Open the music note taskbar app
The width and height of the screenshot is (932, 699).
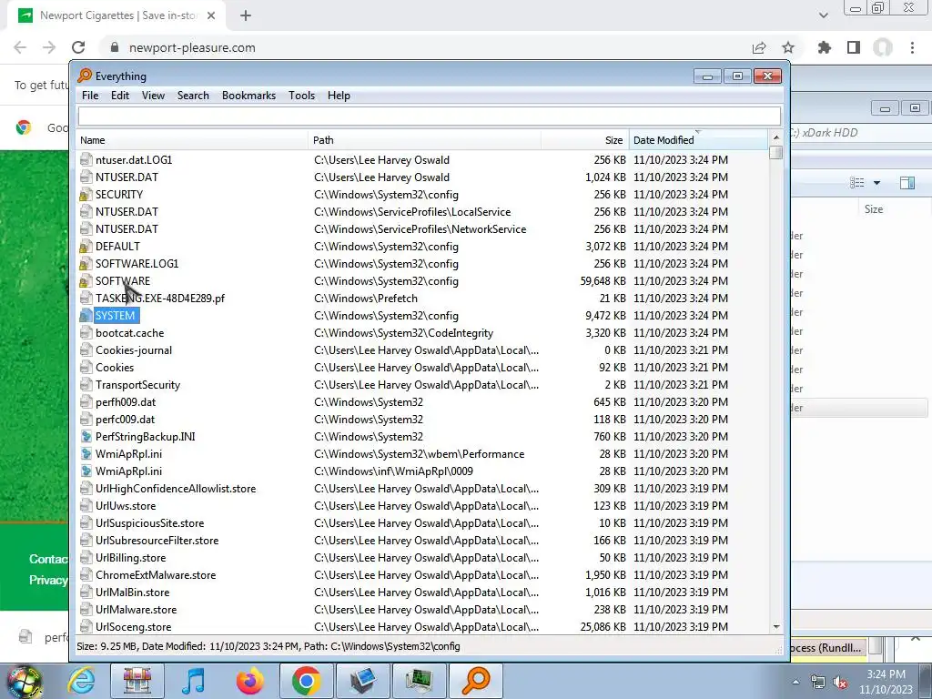point(193,681)
